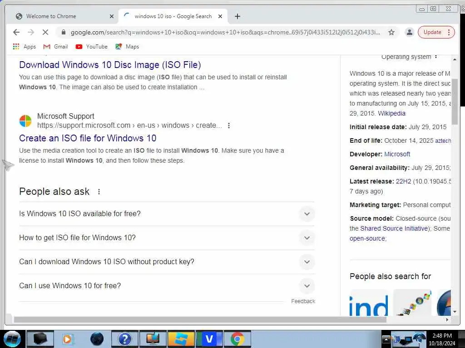Screen dimensions: 465x348
Task: Open the 22H2 latest release link
Action: coord(403,181)
